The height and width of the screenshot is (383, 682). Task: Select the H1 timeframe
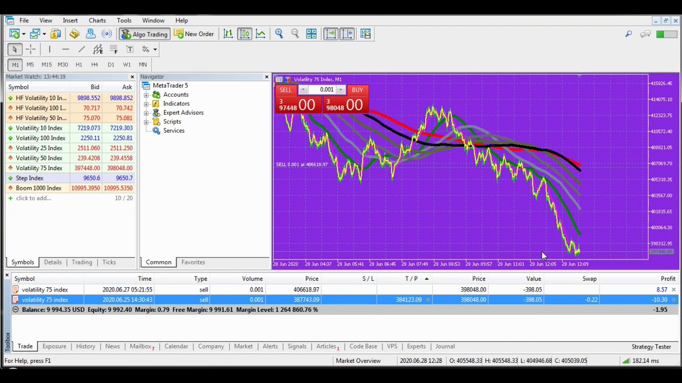[79, 65]
